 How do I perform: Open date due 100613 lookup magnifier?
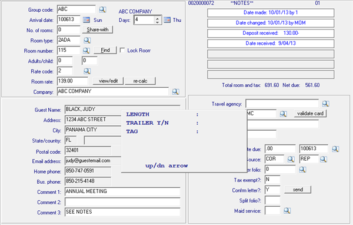coord(335,149)
